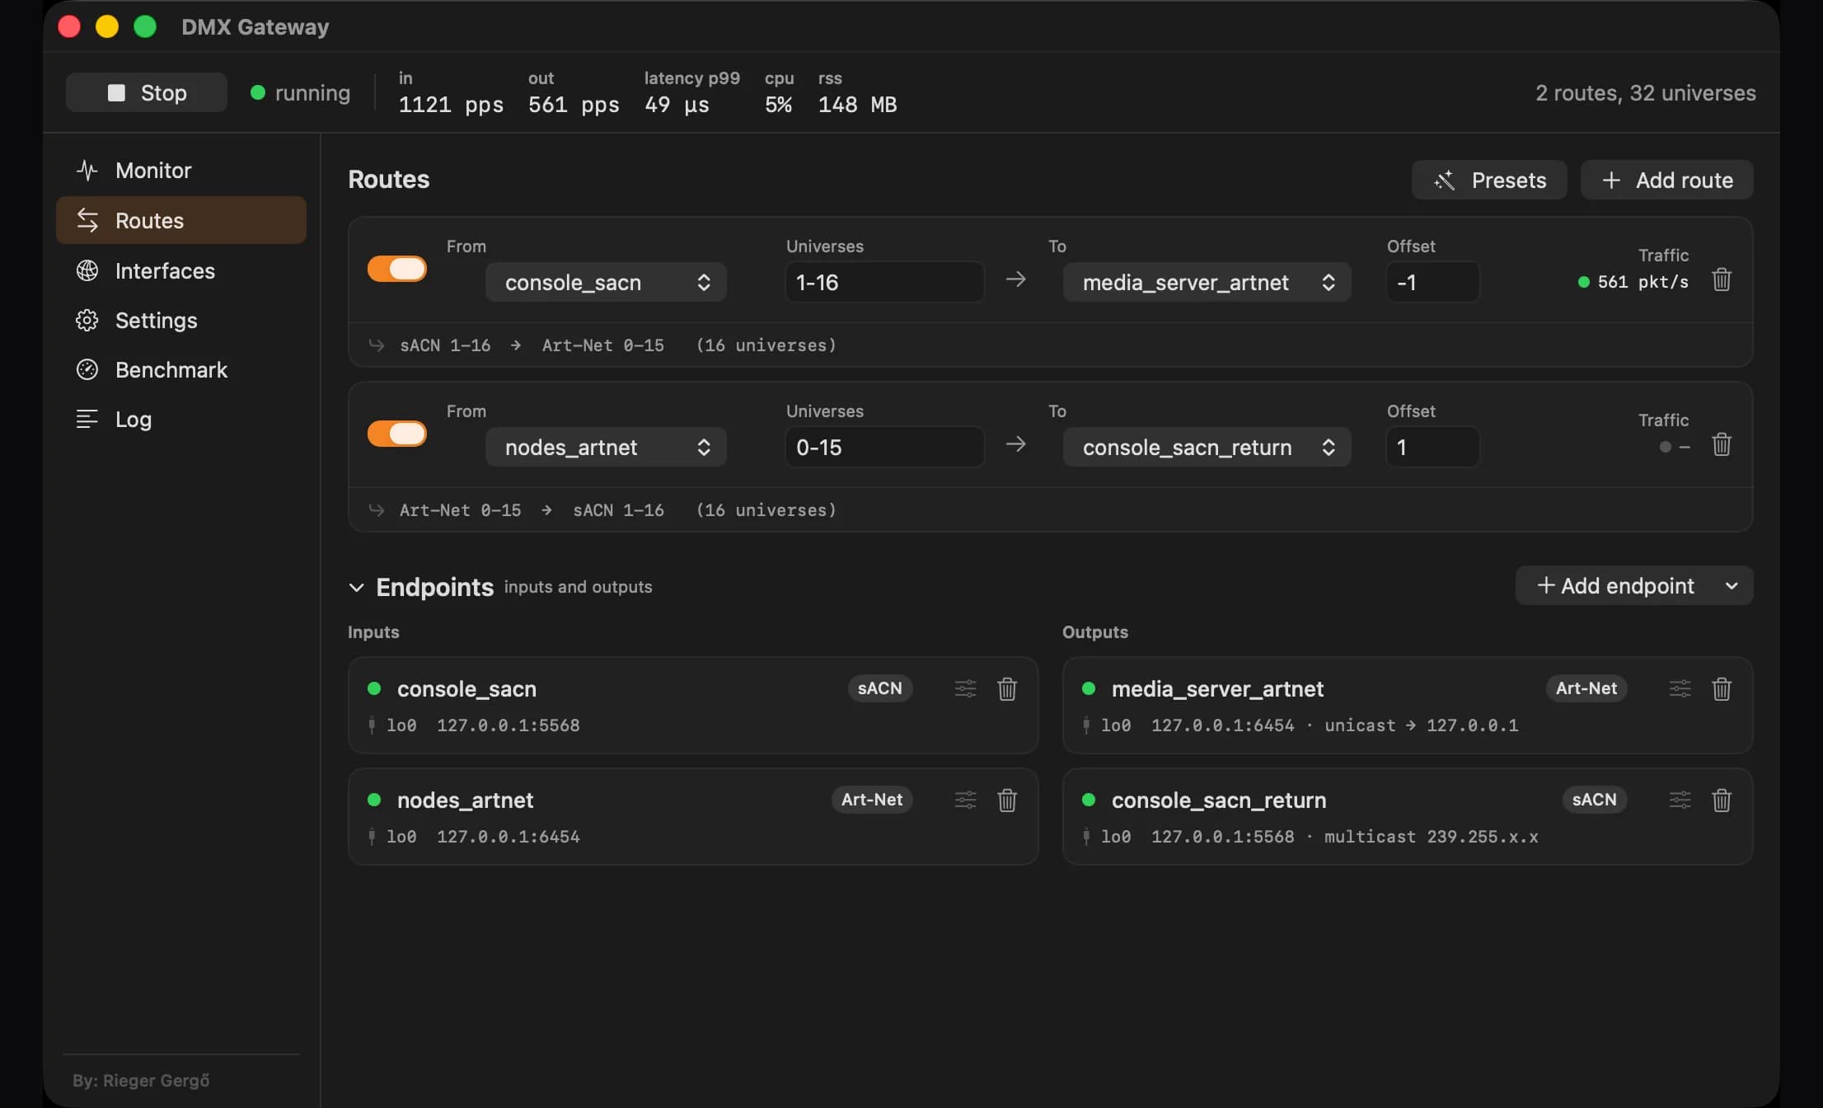Go to the Monitor page
Image resolution: width=1823 pixels, height=1108 pixels.
[x=181, y=171]
